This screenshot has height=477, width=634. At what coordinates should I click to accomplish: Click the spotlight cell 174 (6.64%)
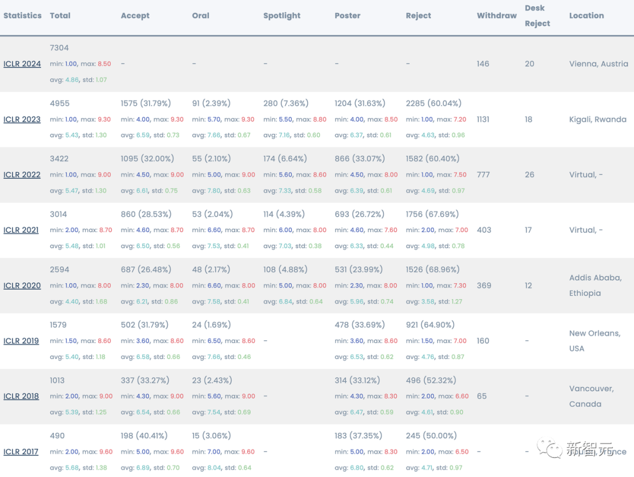(x=285, y=159)
